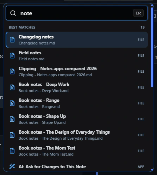Click the Changelog notes.md path text
The image size is (157, 175).
click(37, 43)
